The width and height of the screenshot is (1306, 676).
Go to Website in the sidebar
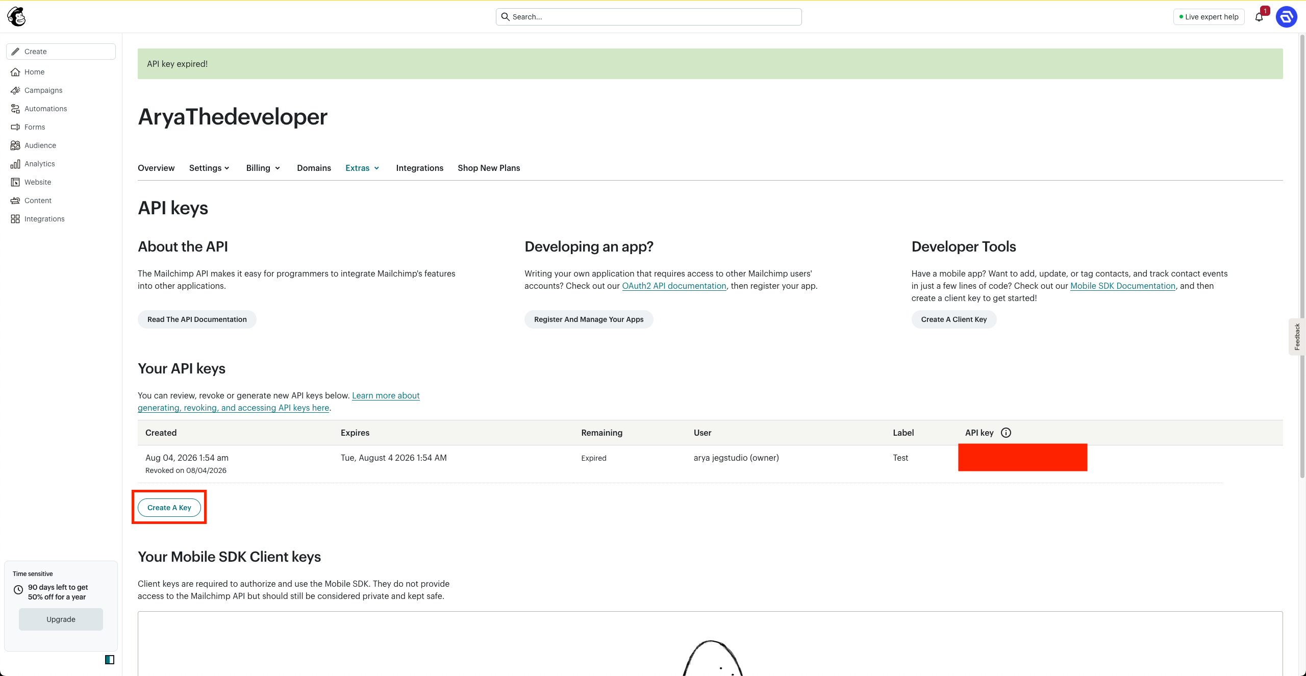pyautogui.click(x=38, y=182)
